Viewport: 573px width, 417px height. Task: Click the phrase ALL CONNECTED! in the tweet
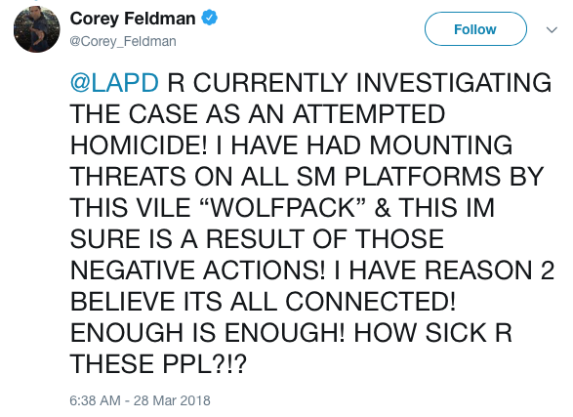pos(343,302)
